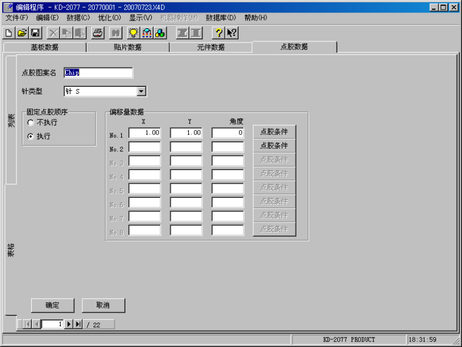Viewport: 462px width, 347px height.
Task: Click the record number field showing 1
Action: pos(52,324)
